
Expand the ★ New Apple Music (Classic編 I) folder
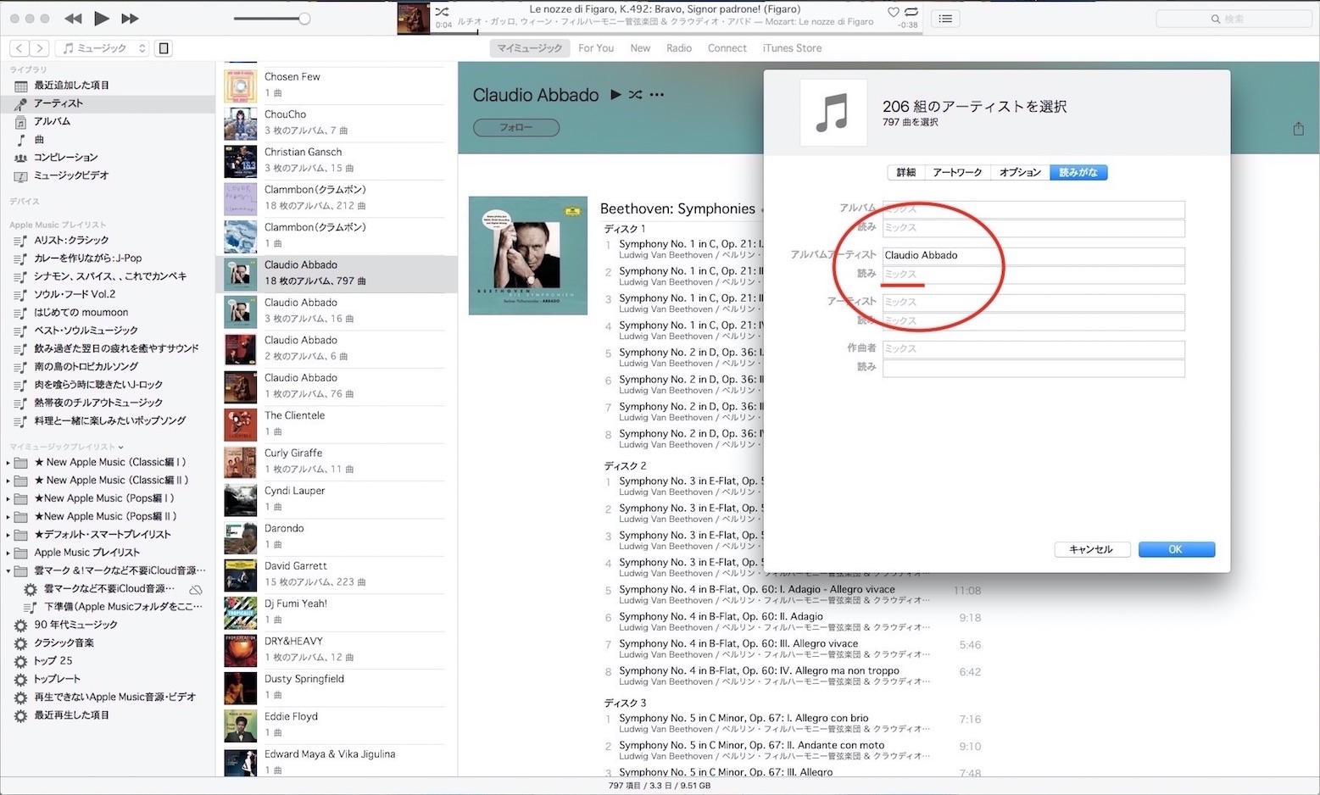[x=8, y=463]
